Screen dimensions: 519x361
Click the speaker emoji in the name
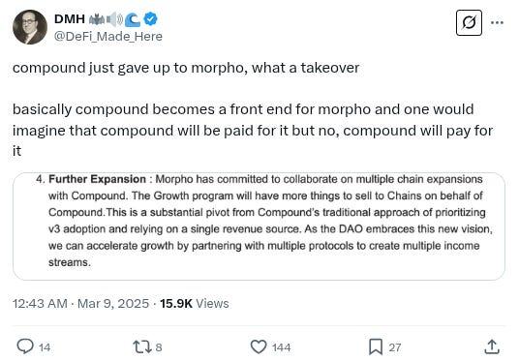tap(115, 19)
